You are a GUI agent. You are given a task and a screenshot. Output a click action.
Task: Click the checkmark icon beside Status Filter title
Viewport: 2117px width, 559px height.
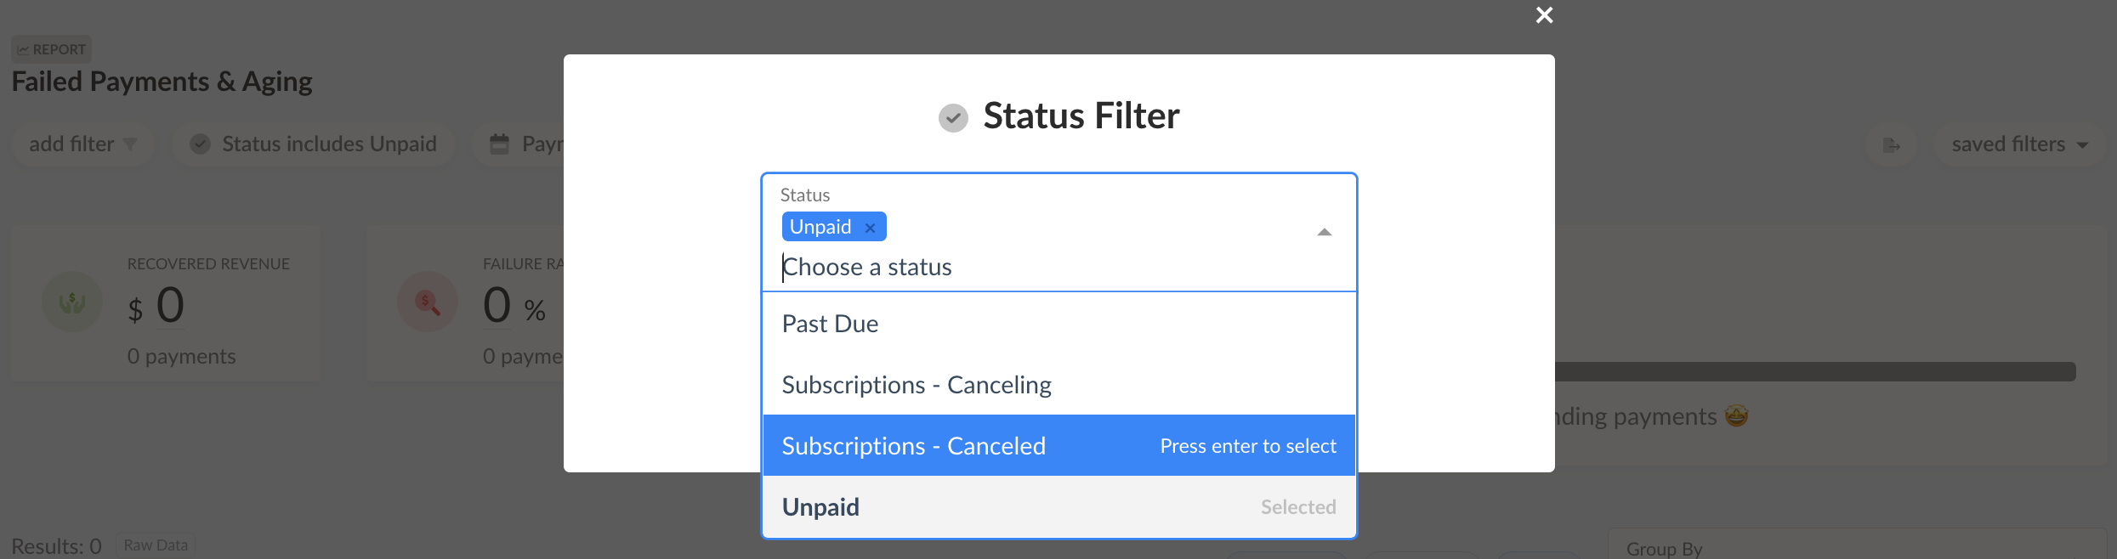953,117
